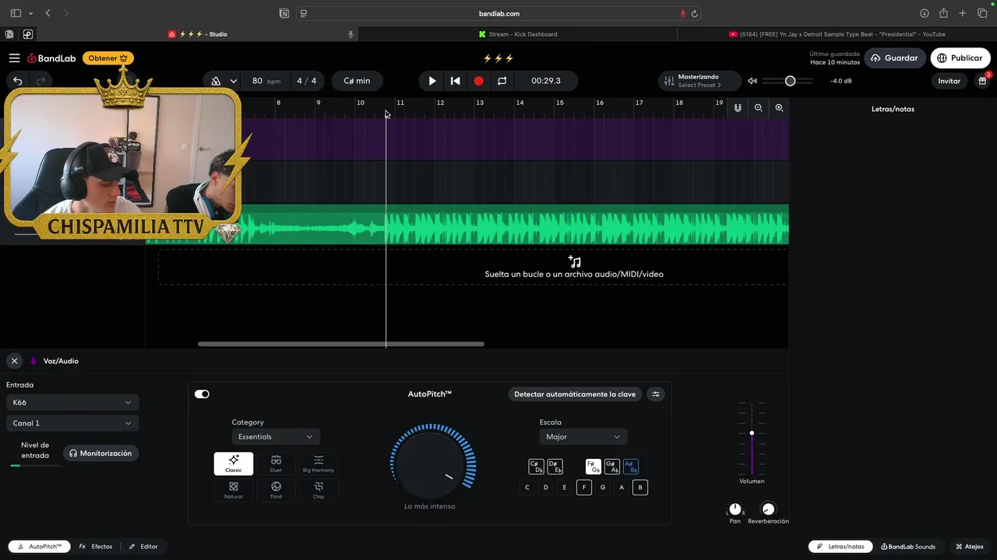
Task: Expand the metronome options chevron
Action: [233, 81]
